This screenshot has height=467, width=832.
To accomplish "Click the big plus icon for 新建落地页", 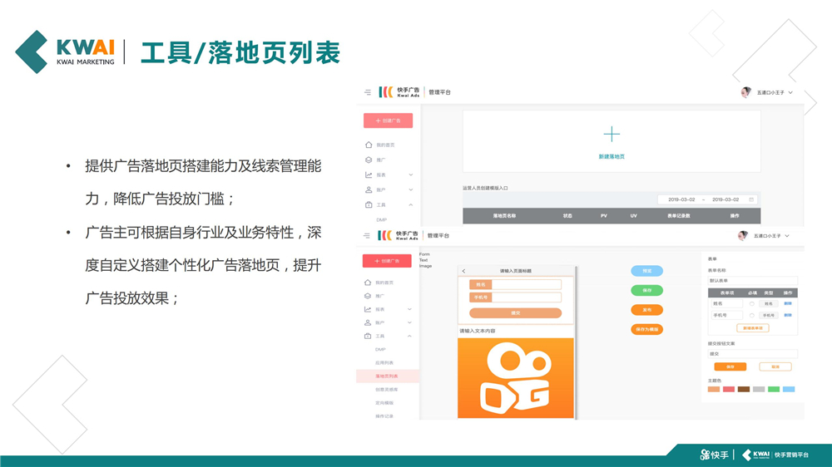I will pyautogui.click(x=612, y=134).
